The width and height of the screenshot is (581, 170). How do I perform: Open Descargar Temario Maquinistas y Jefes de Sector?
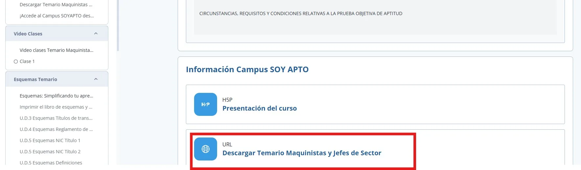click(x=302, y=153)
